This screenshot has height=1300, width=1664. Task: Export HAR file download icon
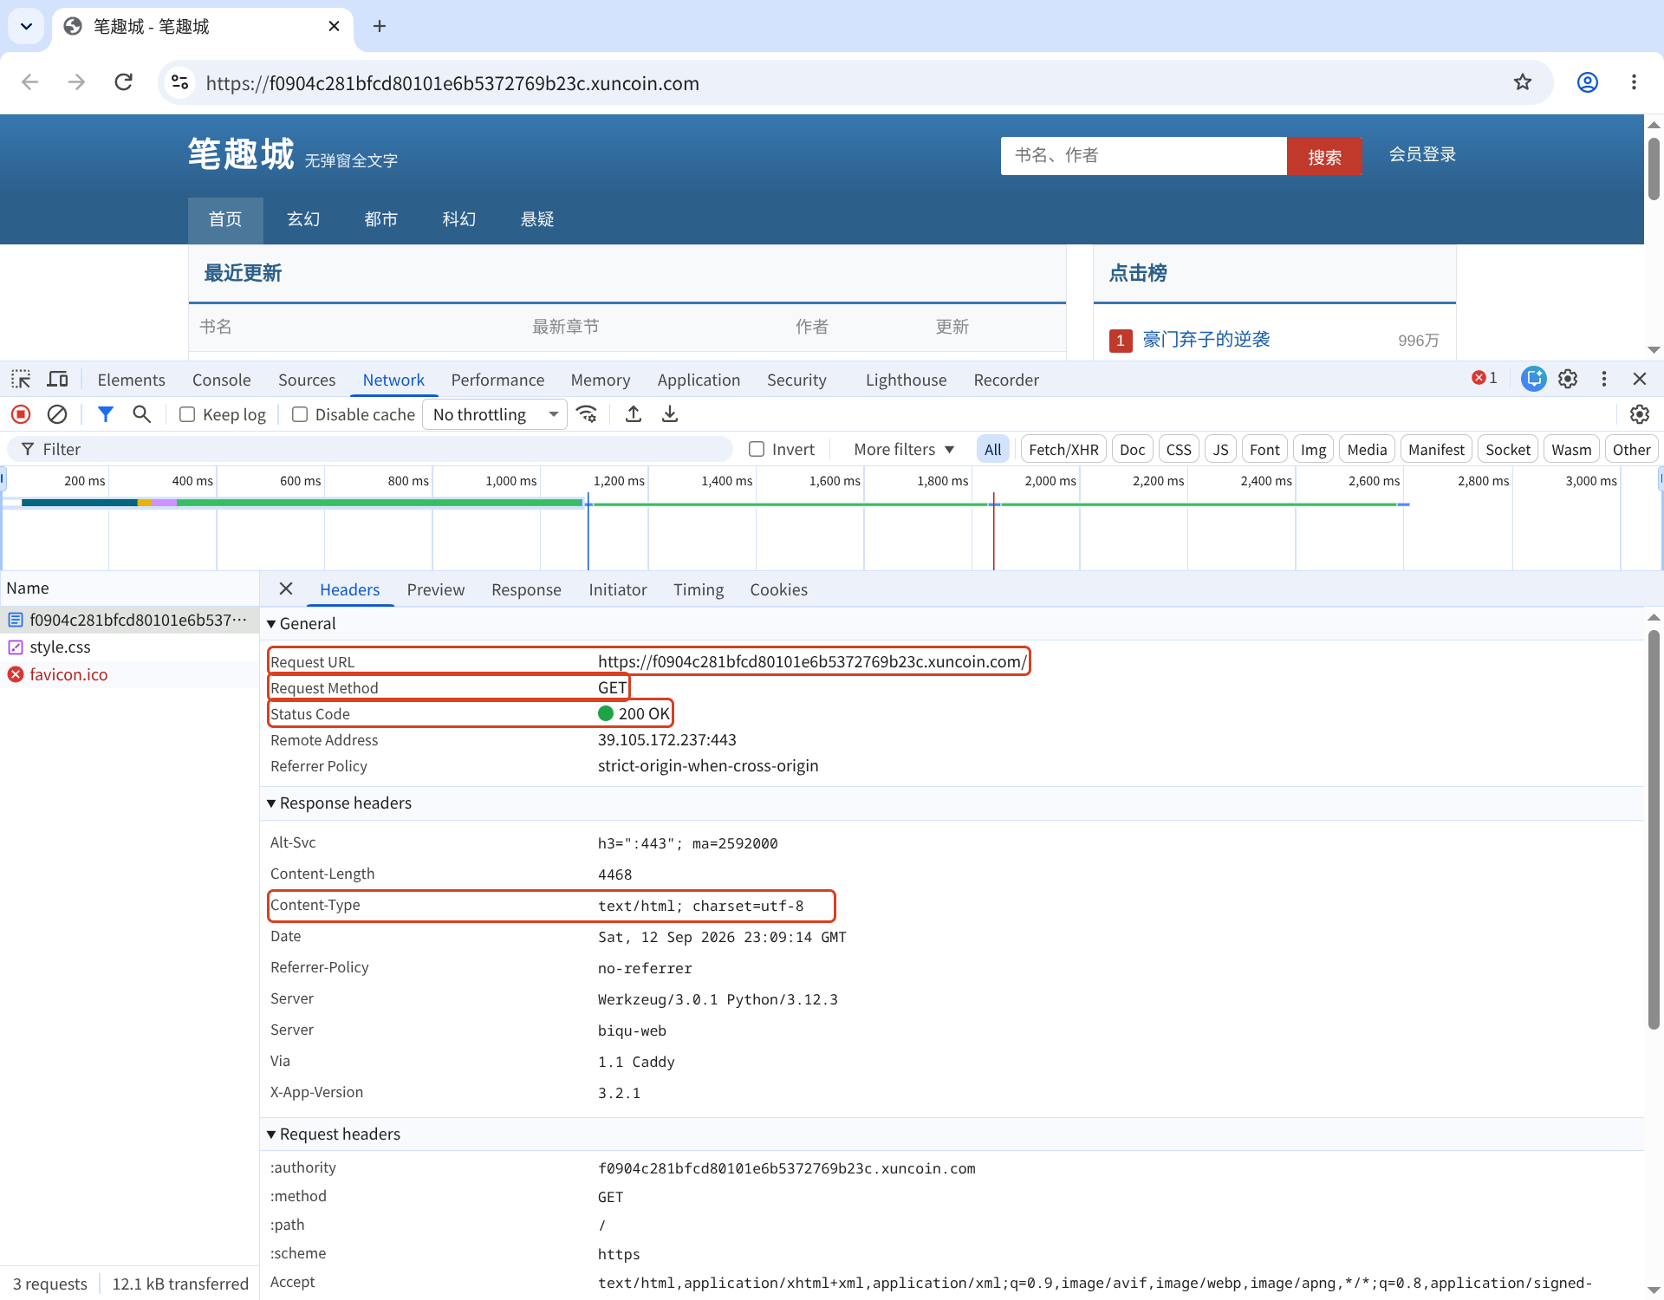click(670, 414)
